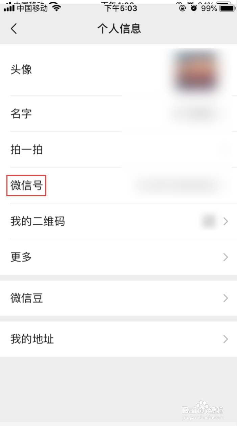This screenshot has height=426, width=237.
Task: Open the 名字 row
Action: click(118, 114)
